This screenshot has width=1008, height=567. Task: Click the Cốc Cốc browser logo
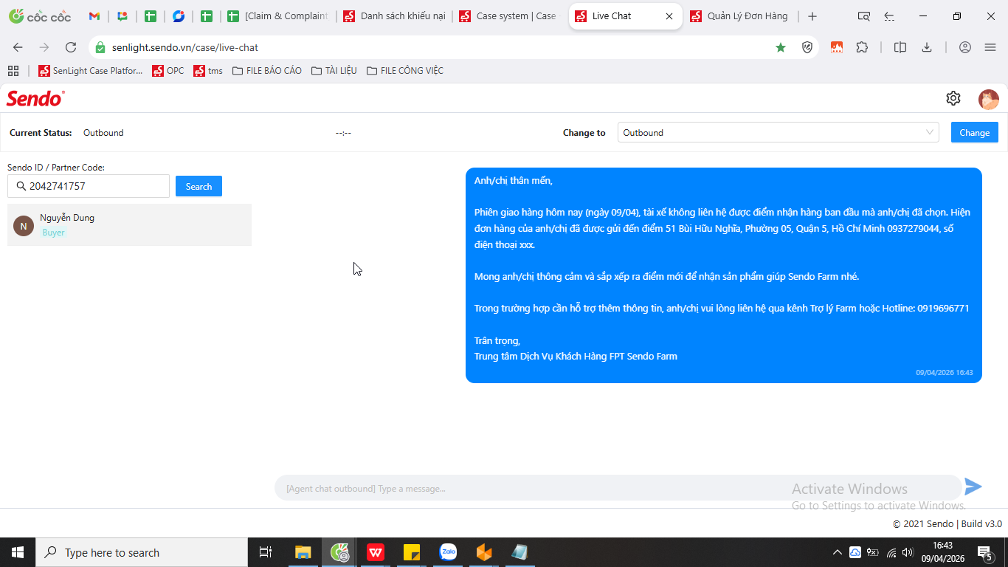click(40, 16)
